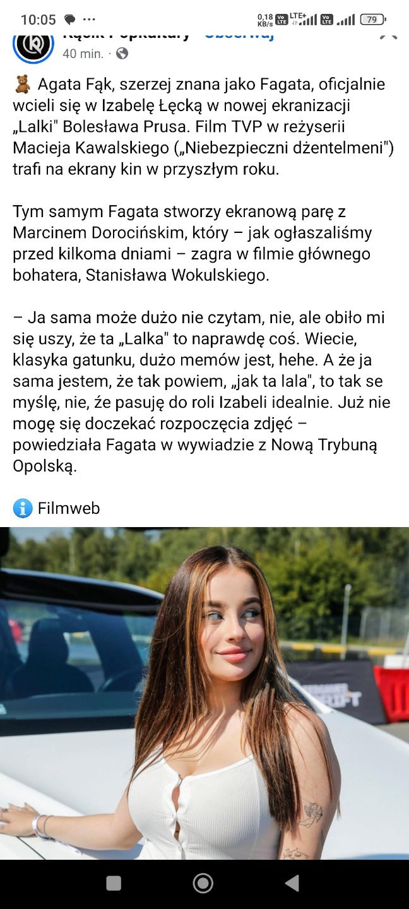Tap the globe public-visibility icon
Viewport: 409px width, 909px height.
pyautogui.click(x=122, y=54)
